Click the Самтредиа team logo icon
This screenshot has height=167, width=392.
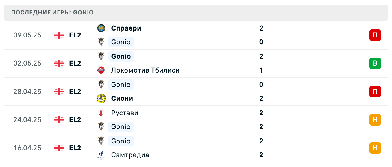point(101,155)
